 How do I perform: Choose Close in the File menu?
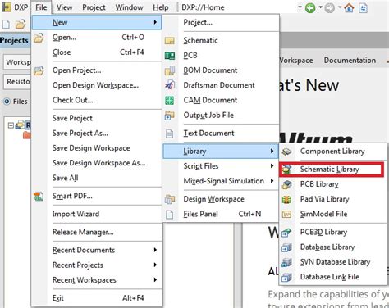(x=97, y=52)
